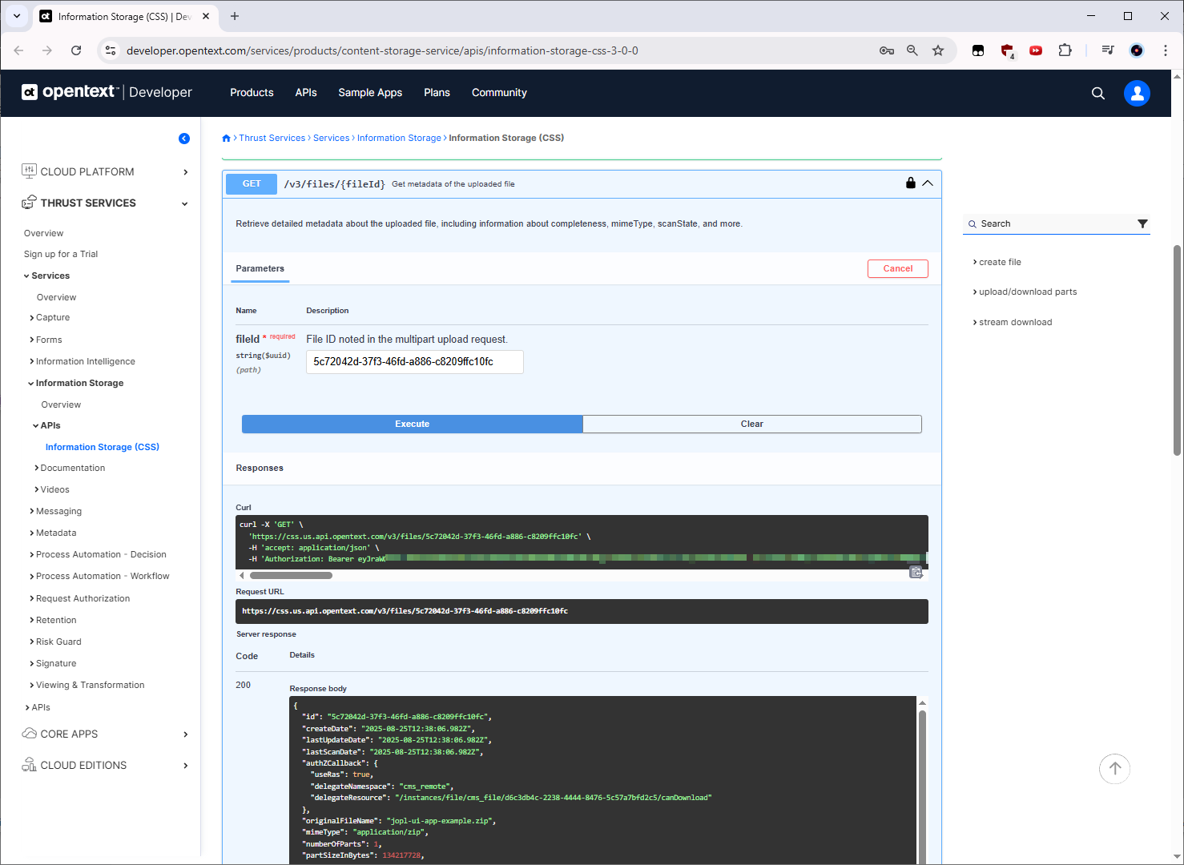Select the Parameters tab
The width and height of the screenshot is (1184, 865).
260,269
